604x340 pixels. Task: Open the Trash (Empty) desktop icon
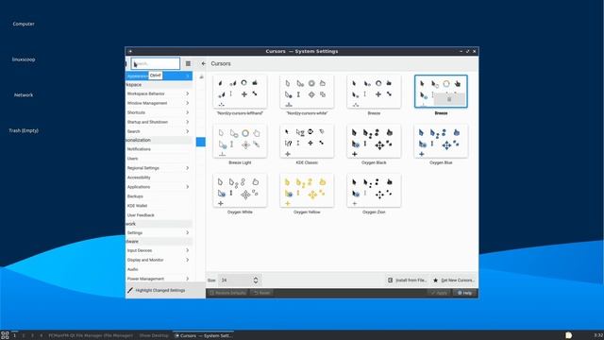pos(24,130)
